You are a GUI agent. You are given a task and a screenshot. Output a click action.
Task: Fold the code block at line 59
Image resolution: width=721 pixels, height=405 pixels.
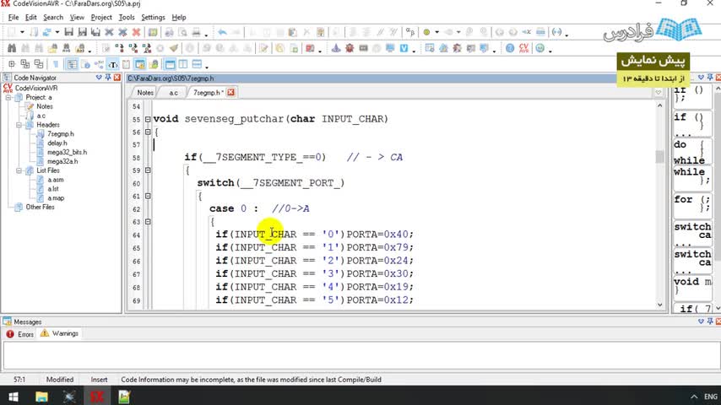click(148, 170)
